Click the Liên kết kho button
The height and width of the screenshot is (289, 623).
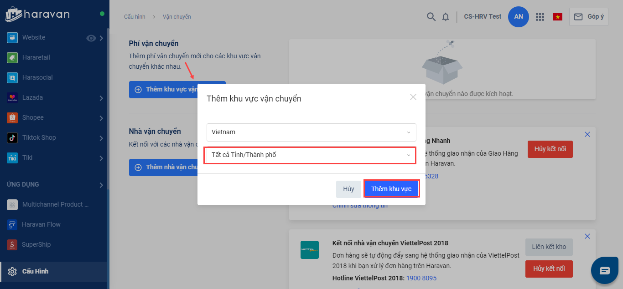click(x=549, y=247)
